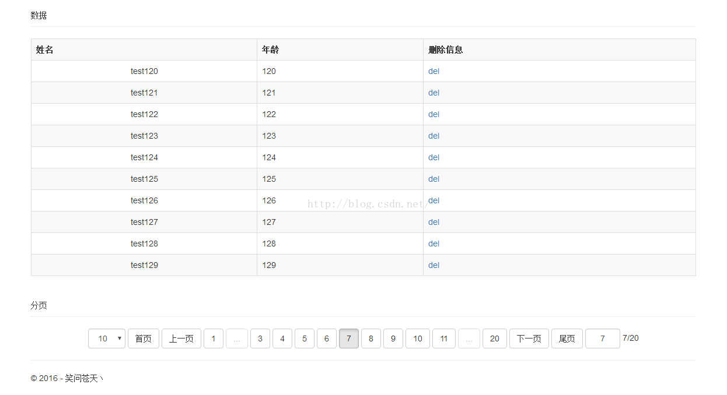Jump to page 1

click(x=214, y=338)
